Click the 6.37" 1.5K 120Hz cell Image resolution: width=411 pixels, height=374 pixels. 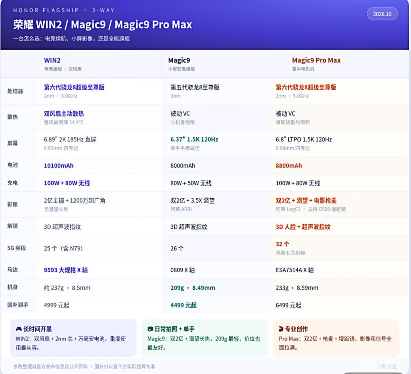[194, 140]
